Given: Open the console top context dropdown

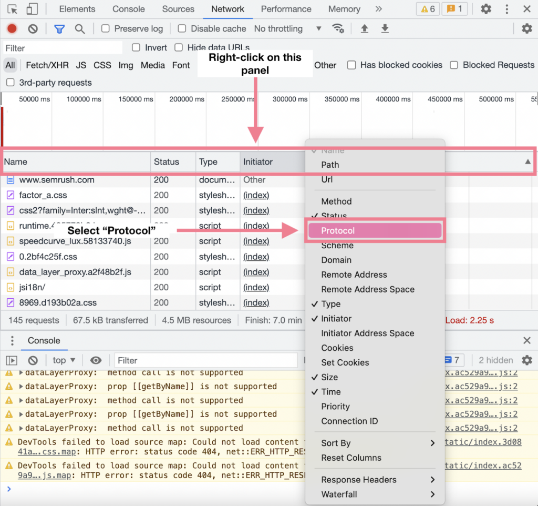Looking at the screenshot, I should 64,360.
